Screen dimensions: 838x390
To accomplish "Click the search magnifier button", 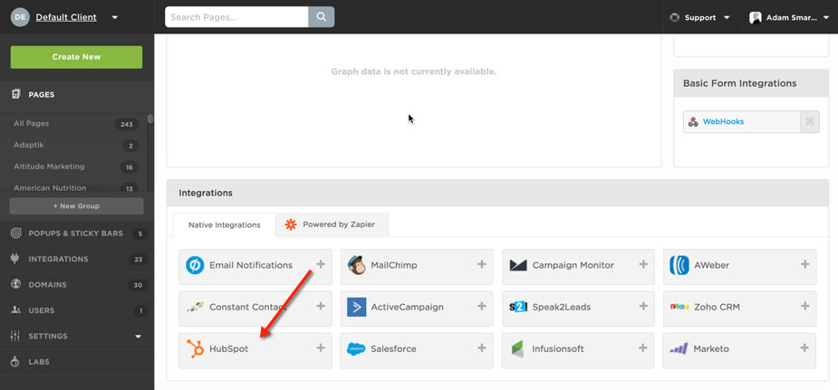I will [322, 17].
